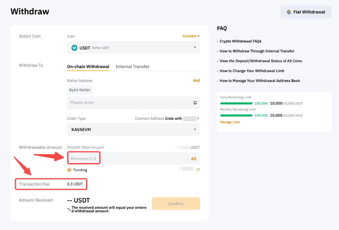
Task: Open the Fiat Withdrawal button
Action: pyautogui.click(x=306, y=12)
